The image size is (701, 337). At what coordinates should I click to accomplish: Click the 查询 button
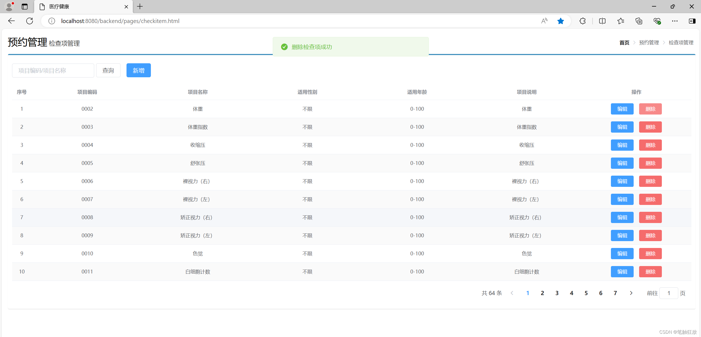(108, 70)
